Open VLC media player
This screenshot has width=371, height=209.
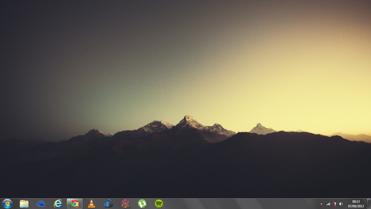[92, 204]
